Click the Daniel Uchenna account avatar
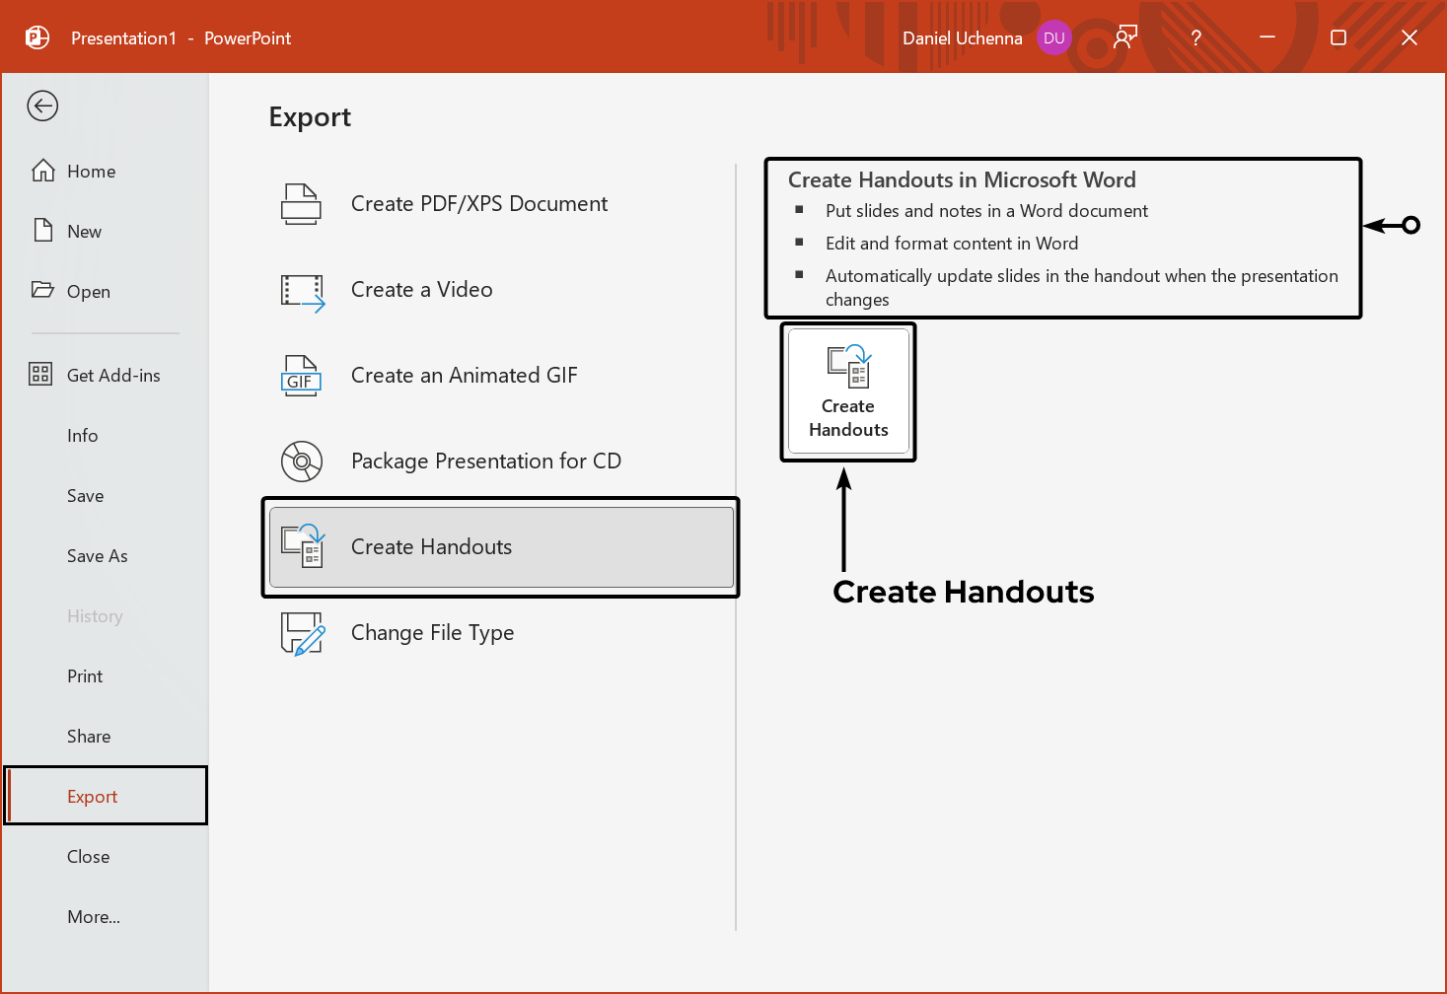 coord(1053,37)
